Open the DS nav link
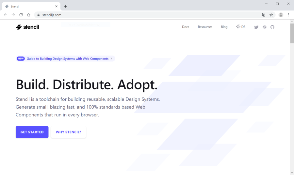Image resolution: width=294 pixels, height=175 pixels. 241,27
